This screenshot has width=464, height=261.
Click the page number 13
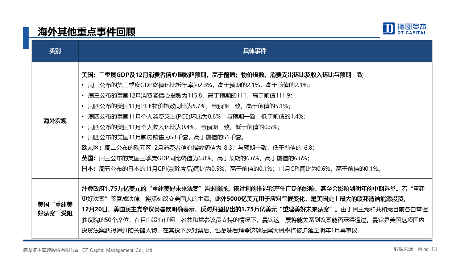[x=435, y=249]
